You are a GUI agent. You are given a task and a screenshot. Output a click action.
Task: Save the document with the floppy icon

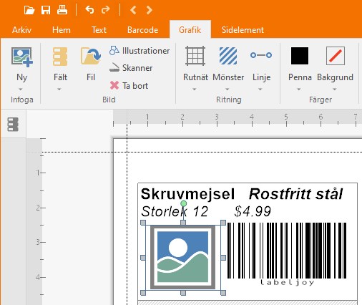46,10
